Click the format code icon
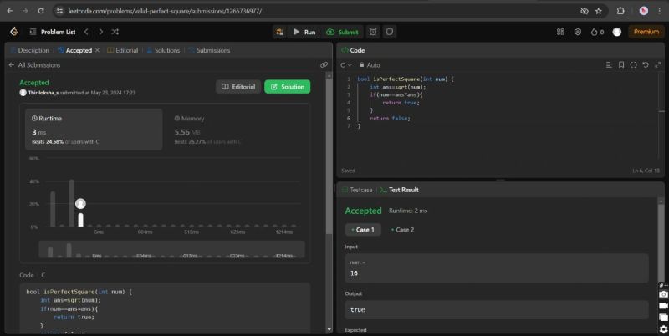Viewport: 669px width, 336px height. click(x=609, y=65)
